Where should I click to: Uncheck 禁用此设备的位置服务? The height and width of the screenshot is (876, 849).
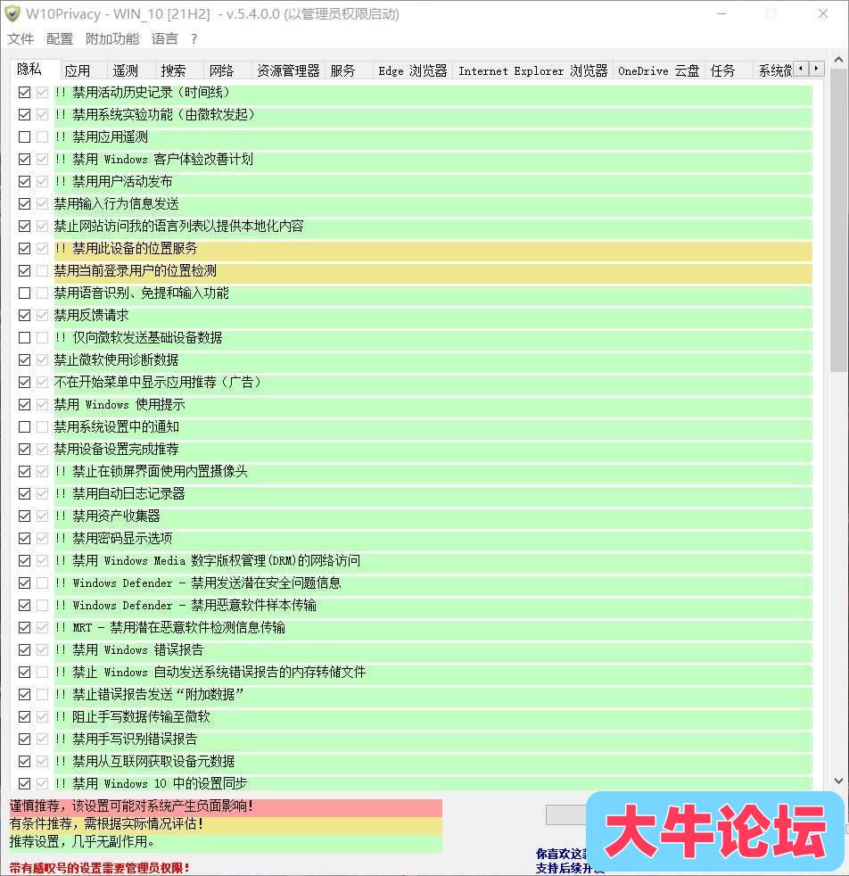tap(25, 249)
